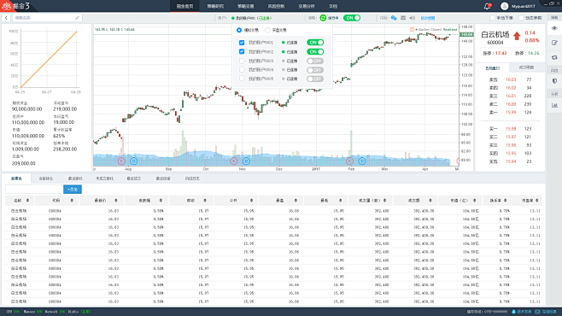This screenshot has width=562, height=316.
Task: Click the shield icon in right sidebar
Action: pos(554,81)
